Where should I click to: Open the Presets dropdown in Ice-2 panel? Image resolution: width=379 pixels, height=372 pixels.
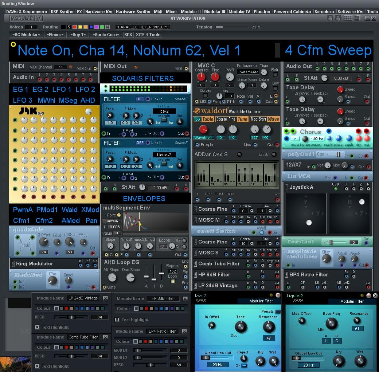click(278, 311)
